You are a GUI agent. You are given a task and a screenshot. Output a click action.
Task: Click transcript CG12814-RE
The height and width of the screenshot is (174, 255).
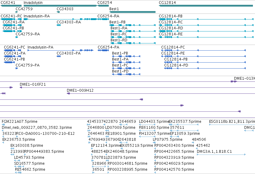(170, 34)
